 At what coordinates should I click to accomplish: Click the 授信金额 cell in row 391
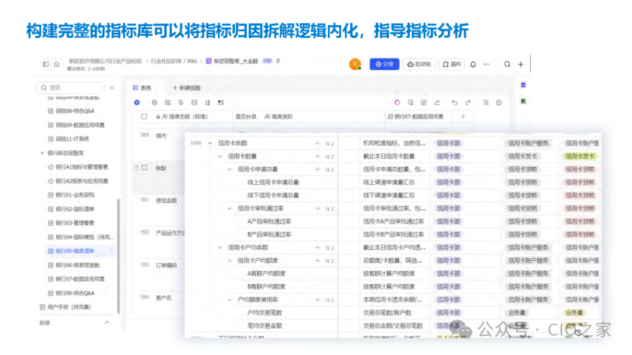[166, 200]
